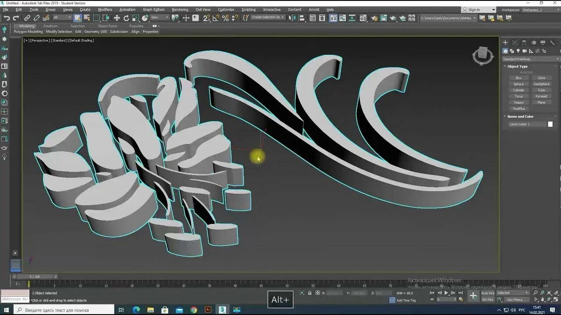This screenshot has width=561, height=315.
Task: Open Create Selection Set dropdown
Action: 268,17
